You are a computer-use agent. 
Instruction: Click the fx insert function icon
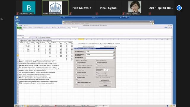tap(36, 37)
